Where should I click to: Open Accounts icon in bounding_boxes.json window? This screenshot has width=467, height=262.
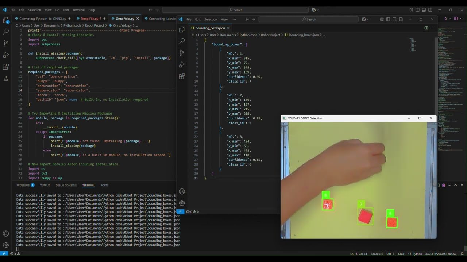tap(182, 191)
